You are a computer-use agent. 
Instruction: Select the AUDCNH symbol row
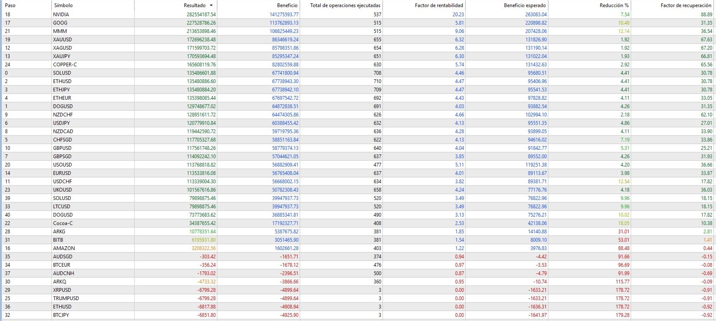click(x=358, y=273)
